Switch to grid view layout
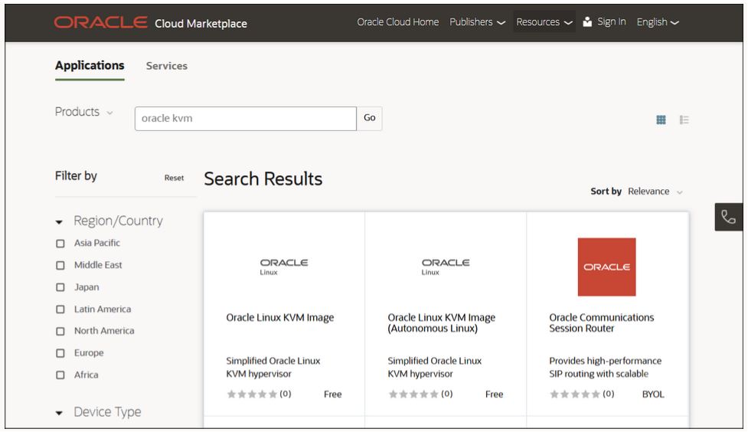The image size is (748, 432). [x=661, y=119]
